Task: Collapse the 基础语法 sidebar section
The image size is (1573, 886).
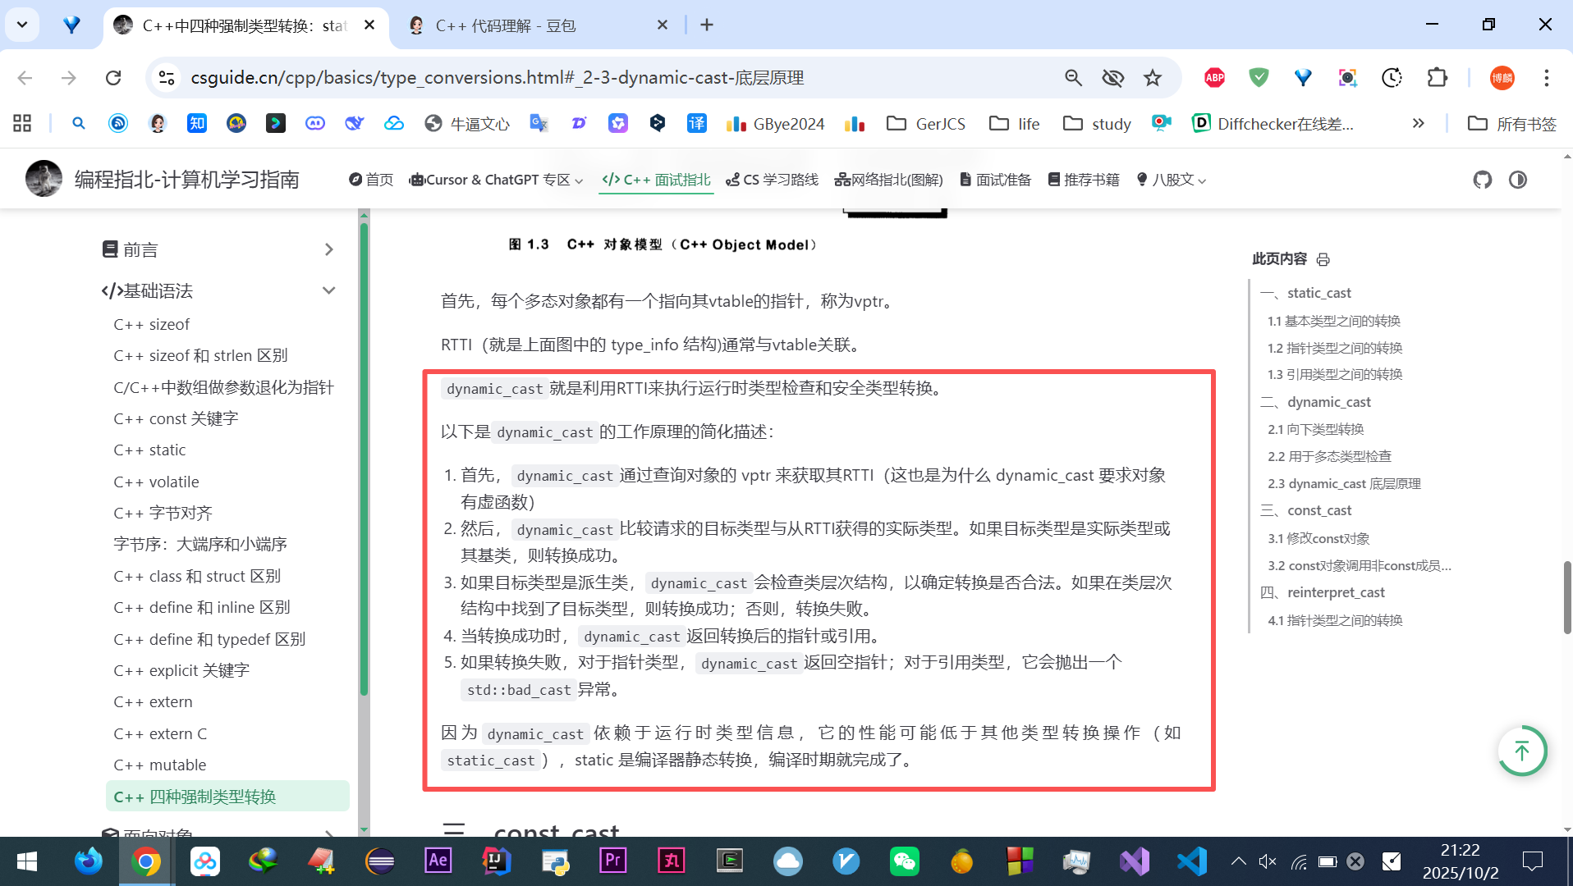Action: coord(218,291)
